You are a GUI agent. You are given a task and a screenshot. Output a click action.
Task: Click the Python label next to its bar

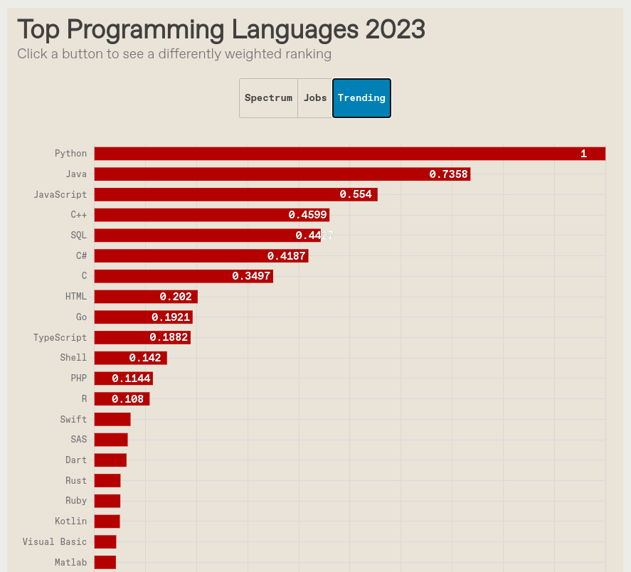(71, 153)
